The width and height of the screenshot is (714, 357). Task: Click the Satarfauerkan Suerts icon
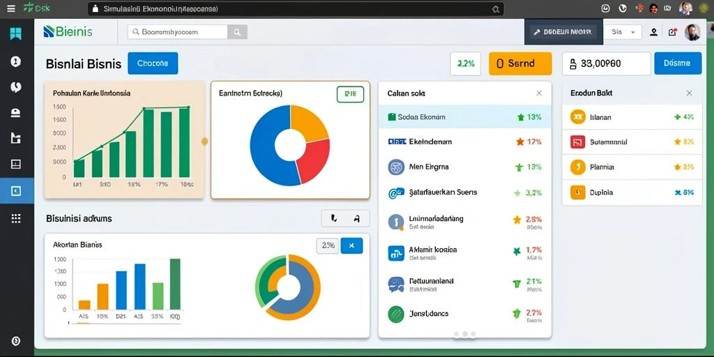click(x=396, y=193)
